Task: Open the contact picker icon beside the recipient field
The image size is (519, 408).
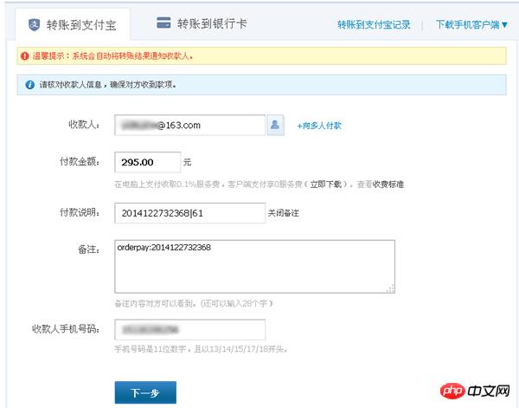Action: coord(275,125)
